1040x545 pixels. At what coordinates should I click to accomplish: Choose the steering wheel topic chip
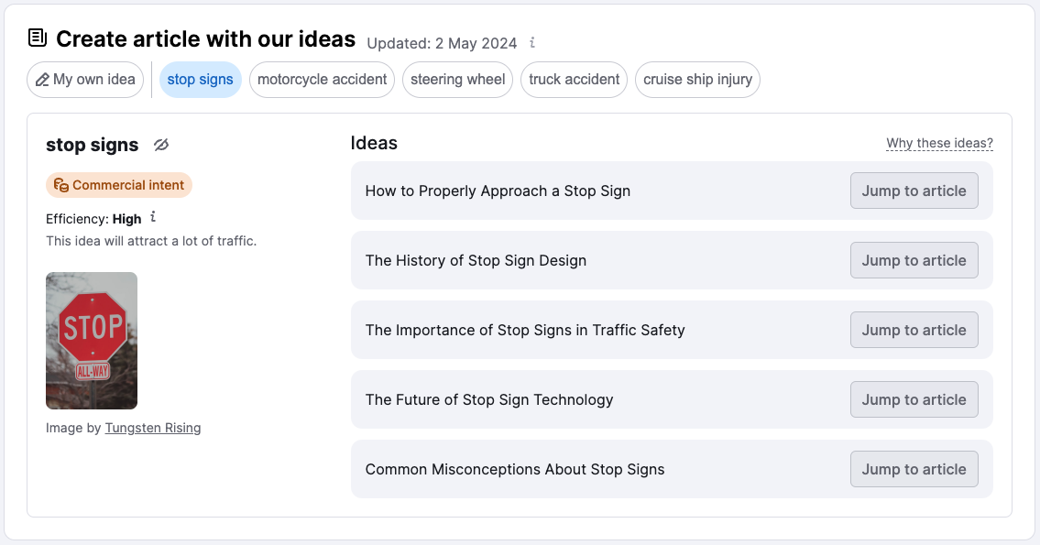457,80
